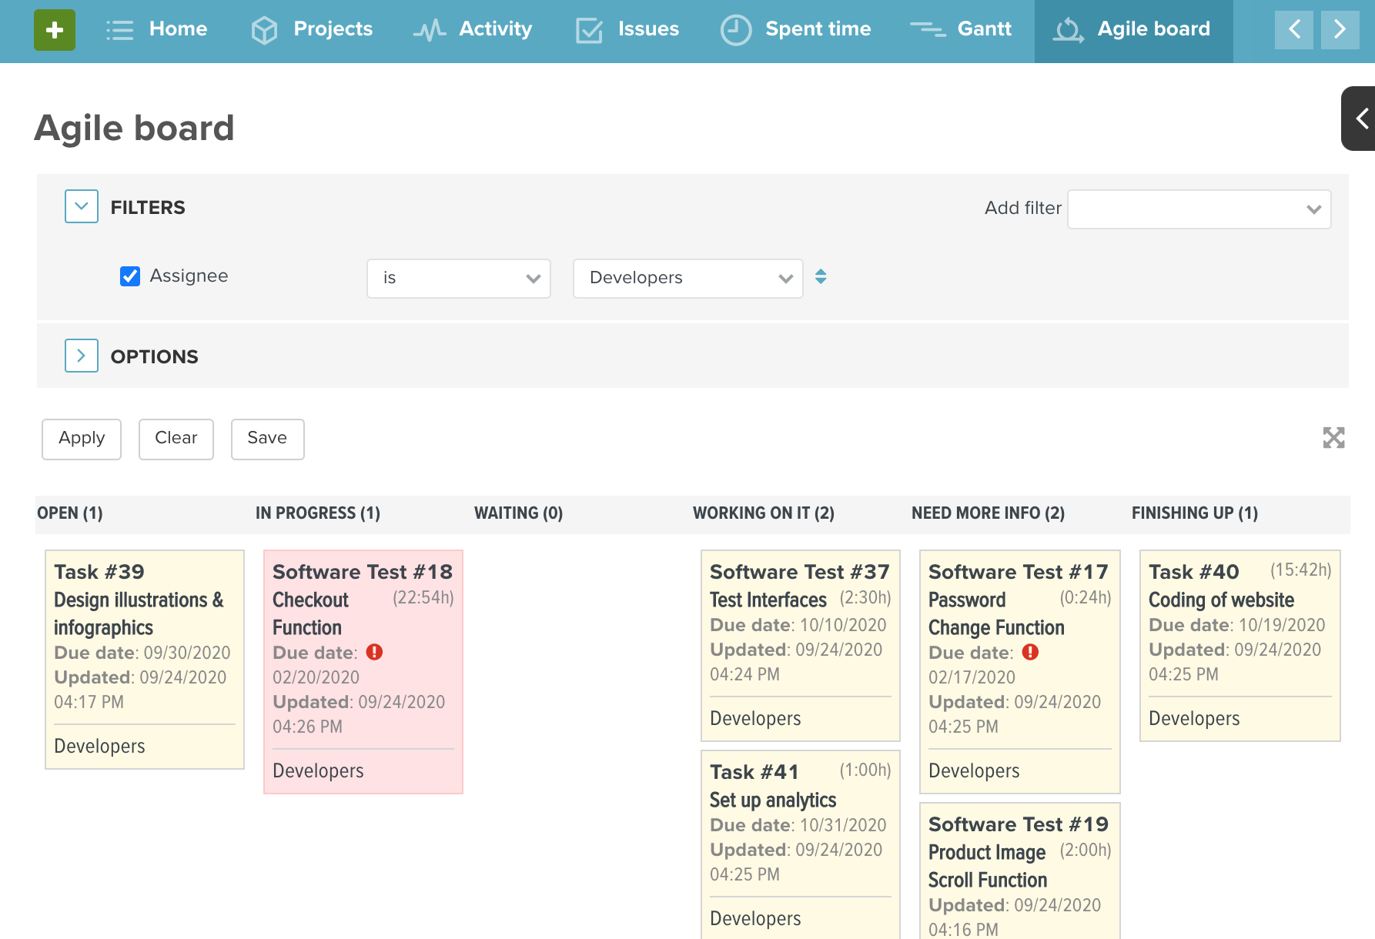The image size is (1375, 939).
Task: Click the FINISHING UP (1) column header
Action: tap(1195, 513)
